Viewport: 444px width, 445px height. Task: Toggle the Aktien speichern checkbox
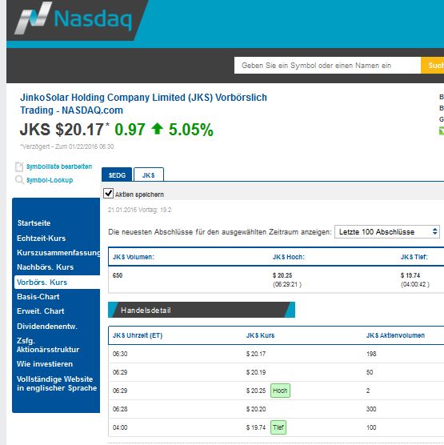[x=108, y=194]
